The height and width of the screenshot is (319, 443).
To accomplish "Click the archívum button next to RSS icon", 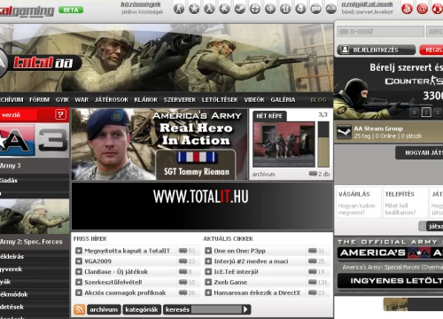I will click(104, 309).
